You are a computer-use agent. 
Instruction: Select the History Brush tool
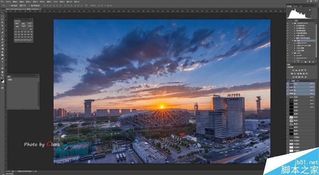click(x=3, y=42)
